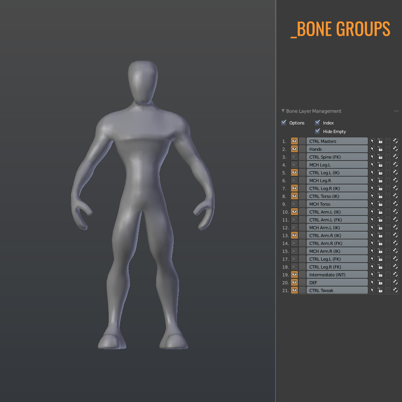Hide the CTRL Masters layer via eye
The image size is (402, 402).
pyautogui.click(x=294, y=141)
